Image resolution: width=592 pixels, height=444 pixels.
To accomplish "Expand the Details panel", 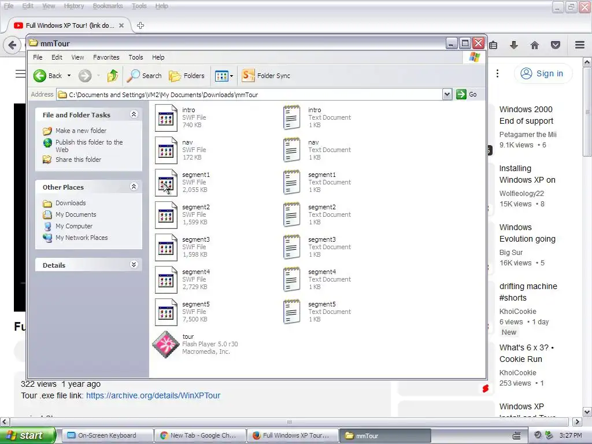I will coord(134,264).
